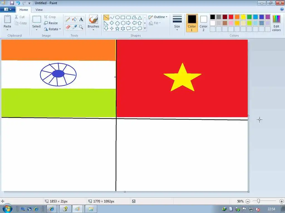Expand the full Shapes gallery
The width and height of the screenshot is (285, 213).
click(x=145, y=29)
